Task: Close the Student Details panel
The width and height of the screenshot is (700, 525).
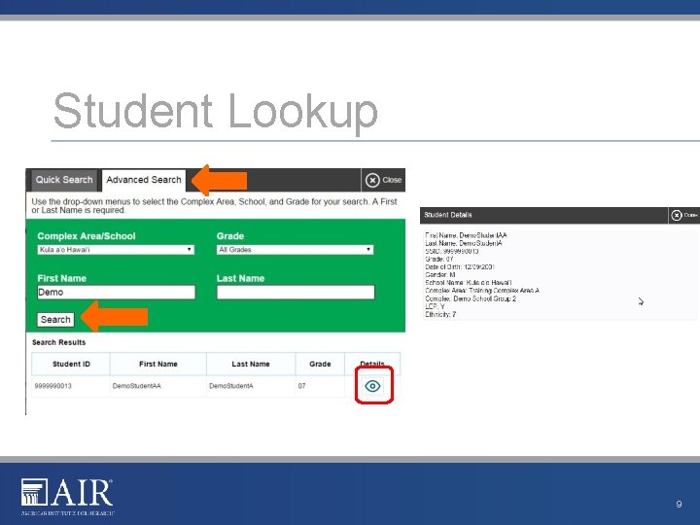Action: pyautogui.click(x=683, y=215)
